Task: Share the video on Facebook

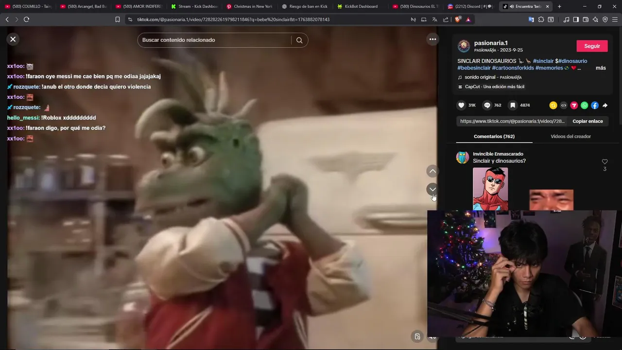Action: click(x=595, y=105)
